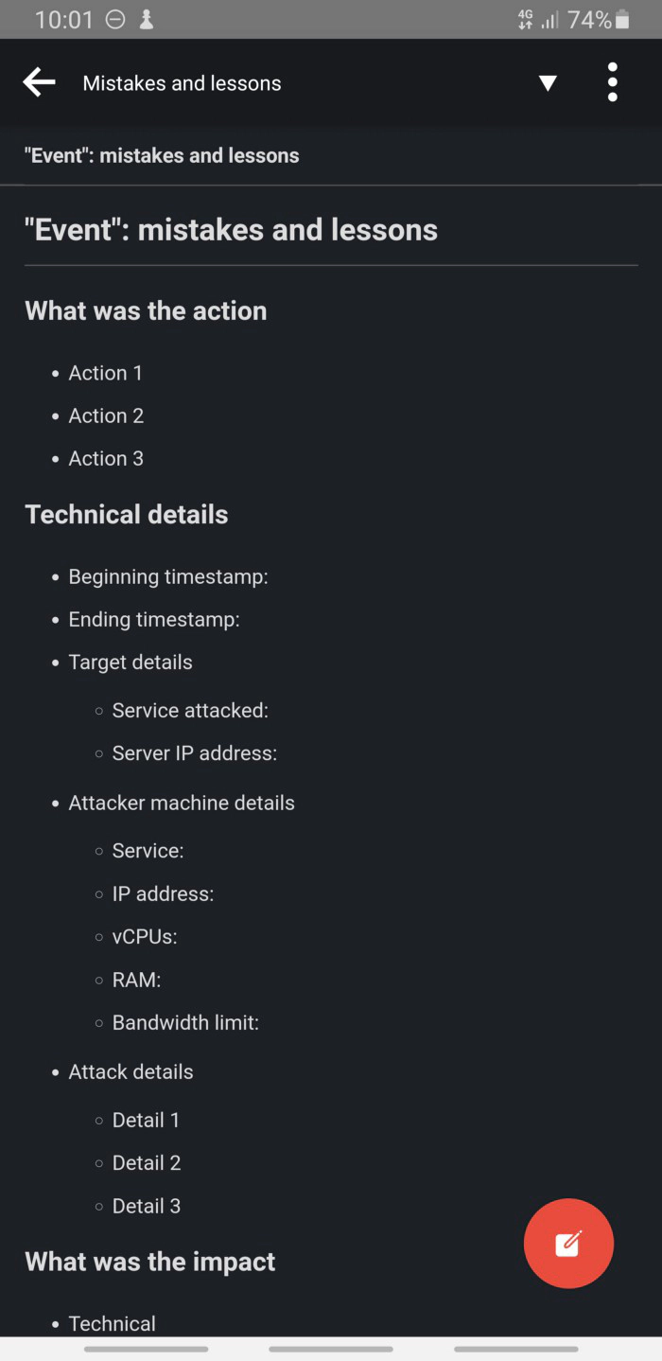Tap the "Detail 2" list item
Image resolution: width=662 pixels, height=1361 pixels.
147,1162
